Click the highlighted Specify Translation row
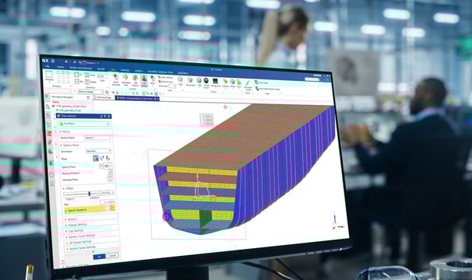This screenshot has width=472, height=280. (90, 209)
